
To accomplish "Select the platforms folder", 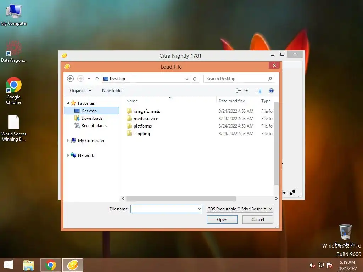I will pyautogui.click(x=143, y=126).
